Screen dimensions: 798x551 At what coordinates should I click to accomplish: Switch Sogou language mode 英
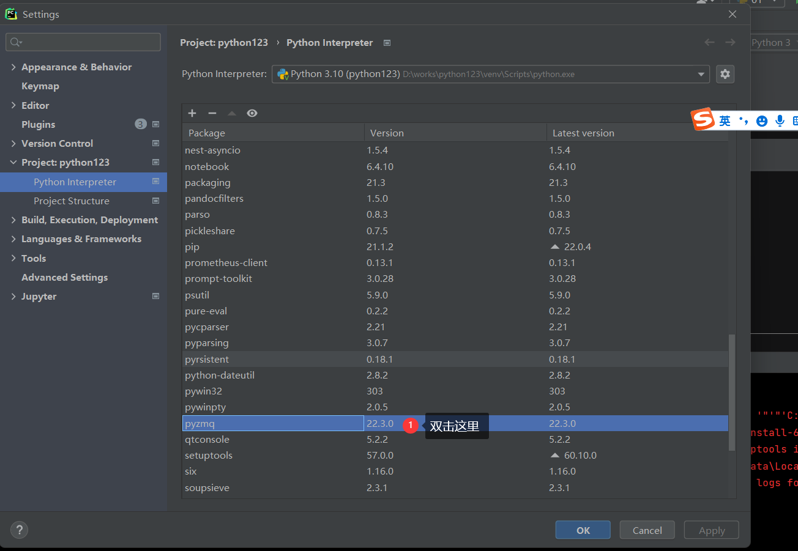725,121
